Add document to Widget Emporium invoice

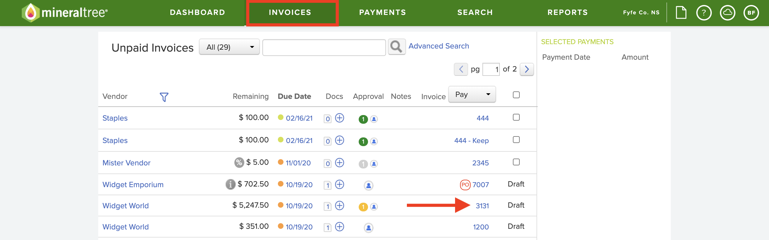point(340,185)
